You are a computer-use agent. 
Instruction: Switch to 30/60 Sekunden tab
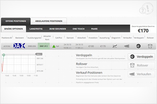coord(58,29)
